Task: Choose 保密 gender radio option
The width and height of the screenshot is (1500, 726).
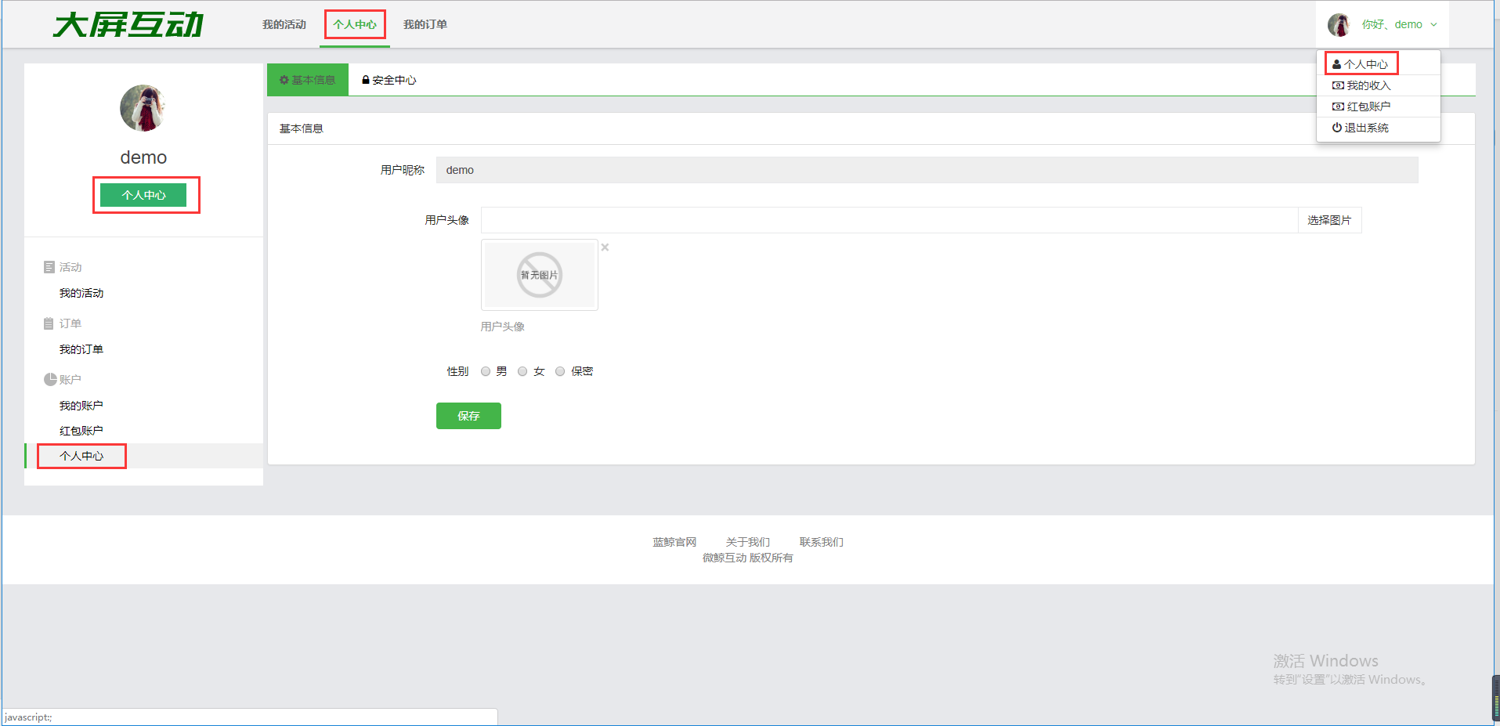Action: 560,371
